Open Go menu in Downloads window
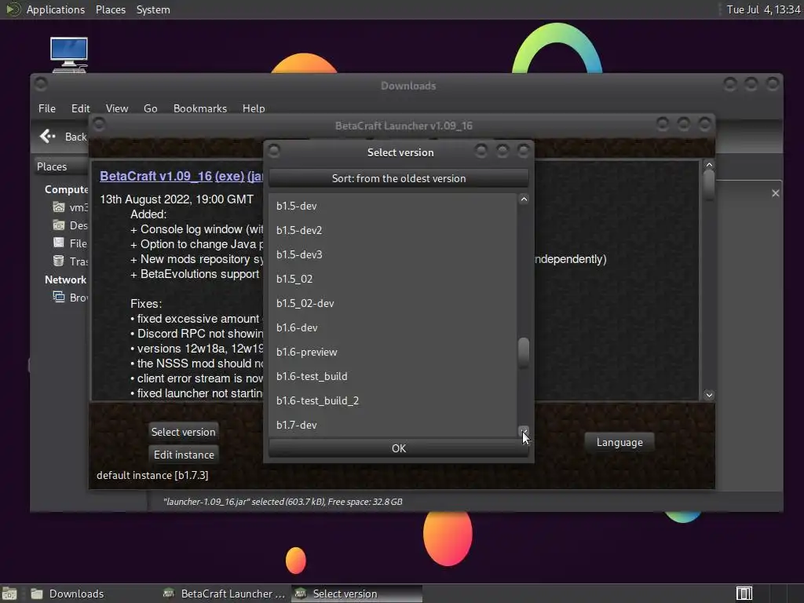Viewport: 804px width, 603px height. [x=150, y=108]
